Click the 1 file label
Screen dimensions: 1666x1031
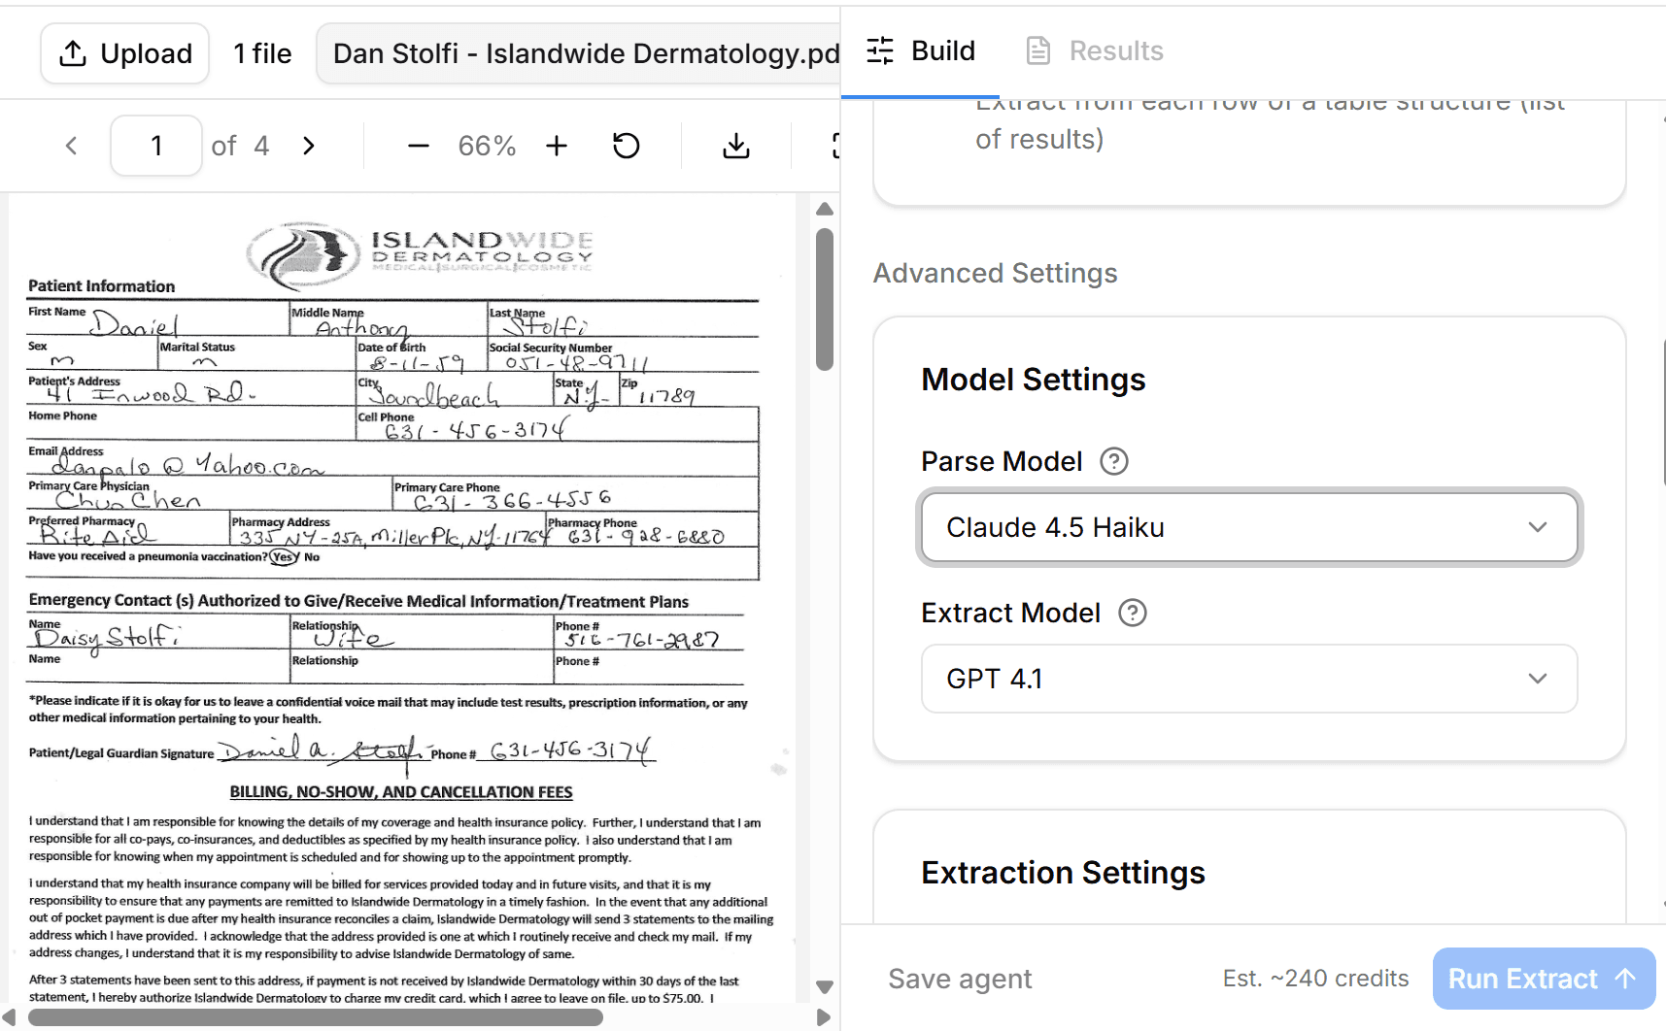coord(261,53)
